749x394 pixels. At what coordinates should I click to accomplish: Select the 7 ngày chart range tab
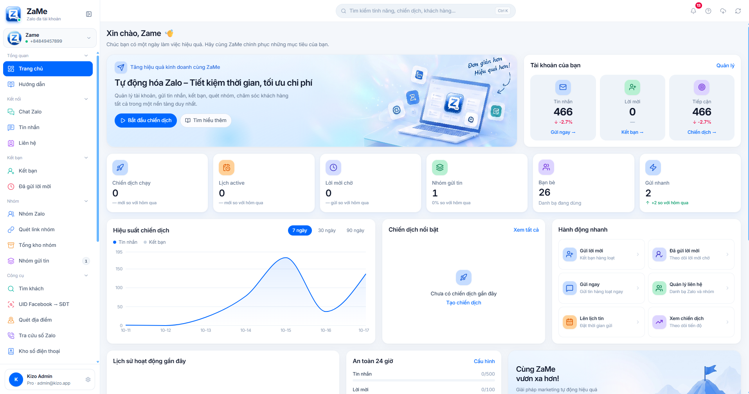point(300,230)
